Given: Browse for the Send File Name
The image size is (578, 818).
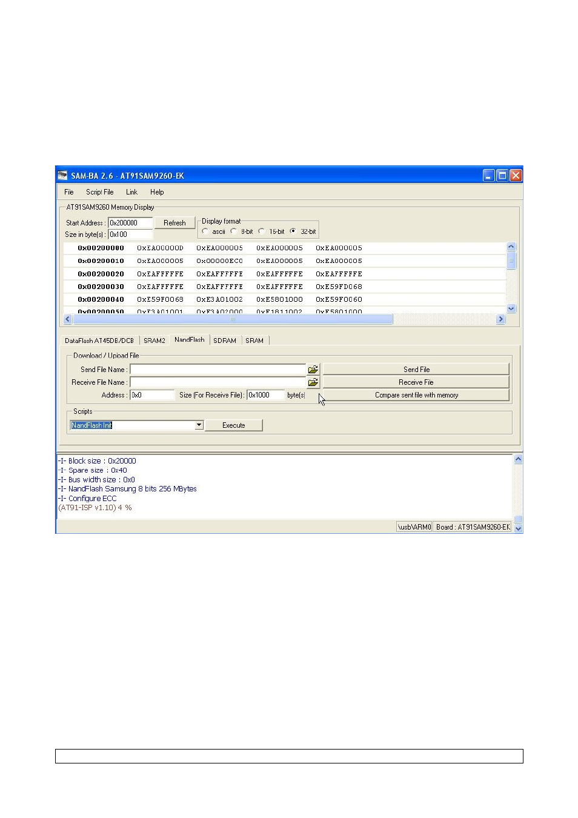Looking at the screenshot, I should pyautogui.click(x=313, y=370).
